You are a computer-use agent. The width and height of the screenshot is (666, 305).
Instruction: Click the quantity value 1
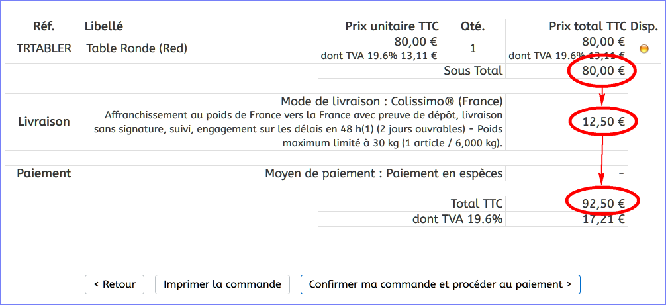[472, 48]
